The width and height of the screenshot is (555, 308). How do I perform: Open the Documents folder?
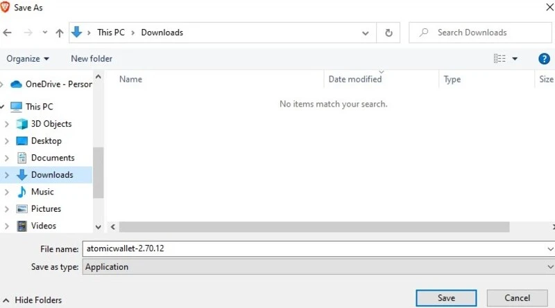click(53, 158)
